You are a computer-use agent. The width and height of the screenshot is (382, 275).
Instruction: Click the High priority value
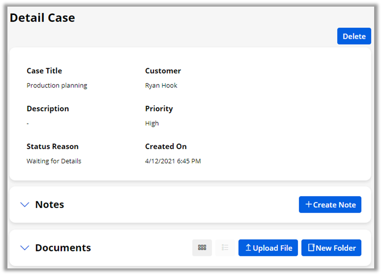coord(152,123)
